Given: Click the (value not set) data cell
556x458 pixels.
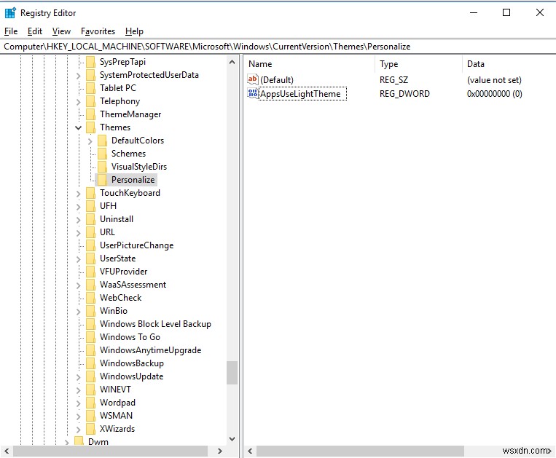Looking at the screenshot, I should click(x=494, y=80).
